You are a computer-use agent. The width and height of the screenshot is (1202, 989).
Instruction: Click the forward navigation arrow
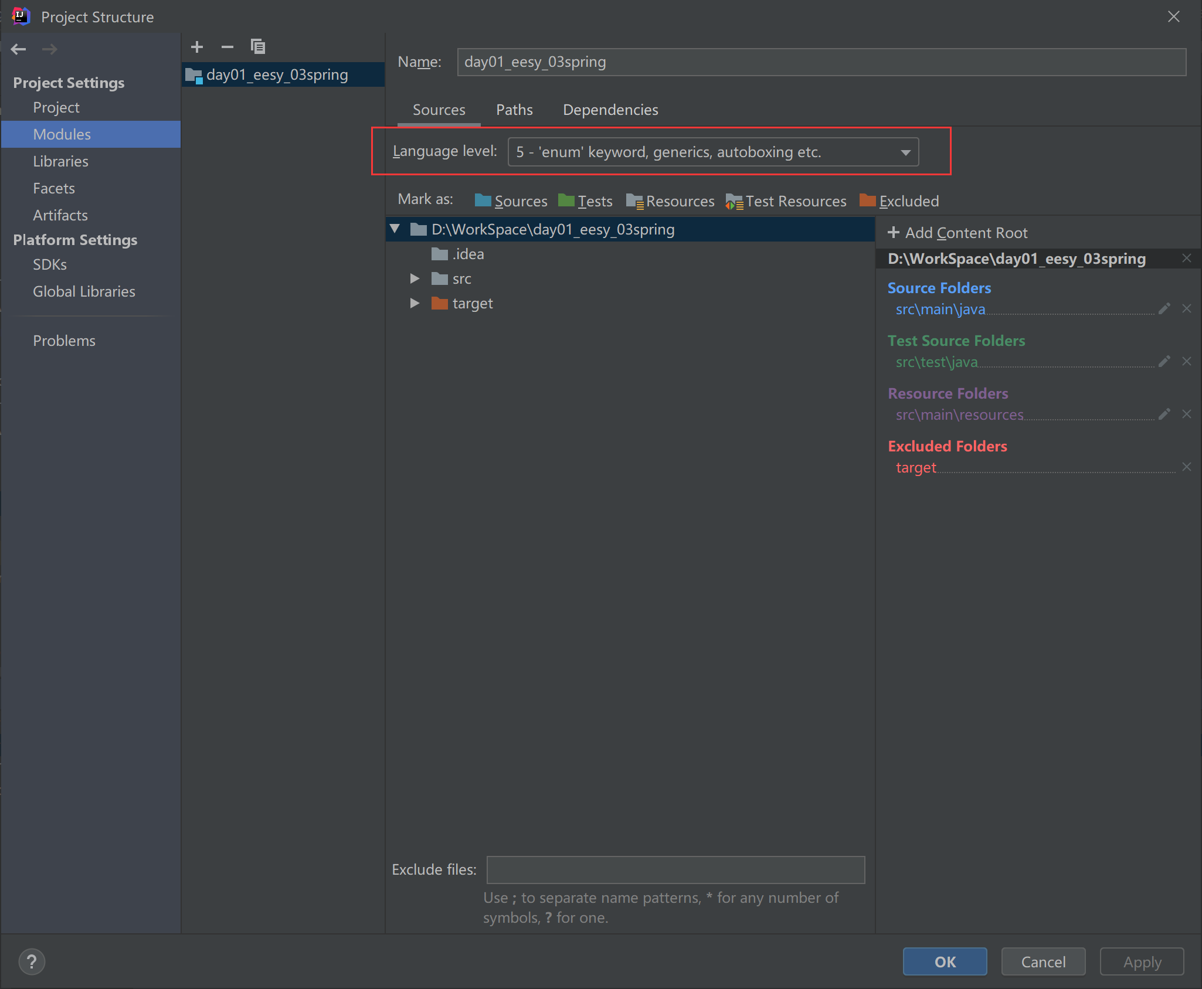(x=50, y=49)
